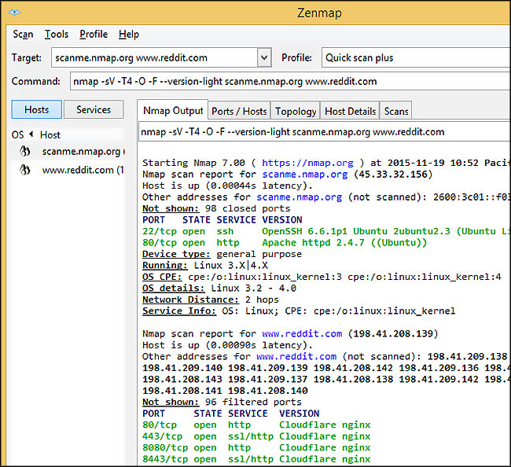The image size is (511, 467).
Task: Click the 8443/tcp open ssl/http line
Action: pos(256,459)
